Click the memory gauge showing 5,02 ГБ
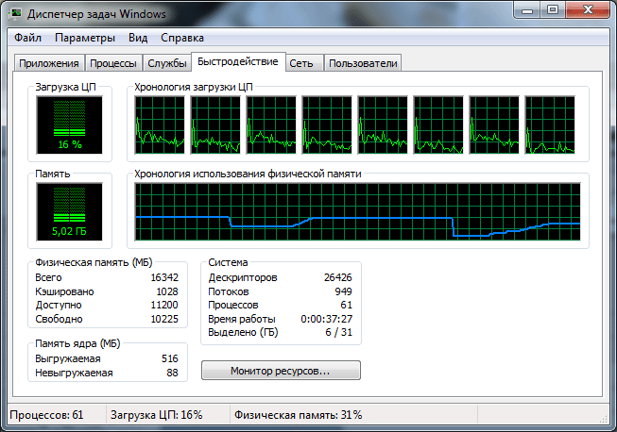The image size is (617, 432). [69, 211]
